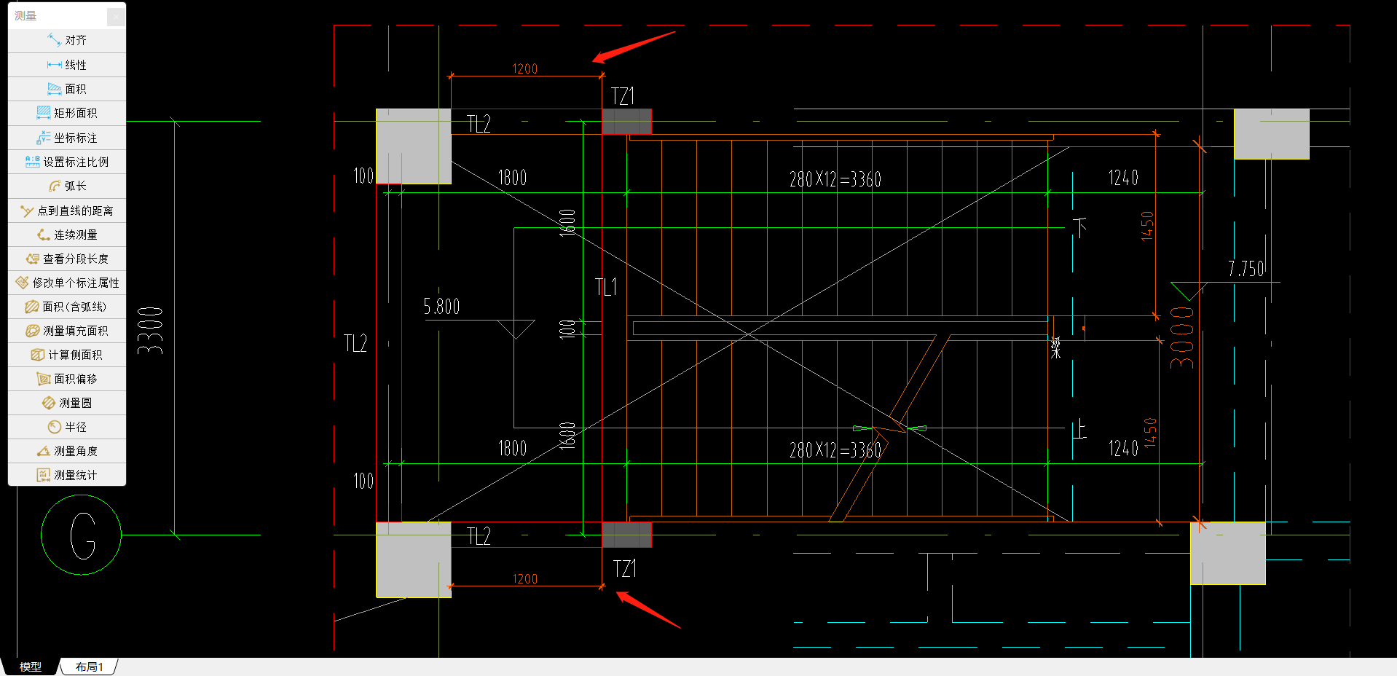Image resolution: width=1397 pixels, height=676 pixels.
Task: Switch to the 布局1 layout tab
Action: (89, 667)
